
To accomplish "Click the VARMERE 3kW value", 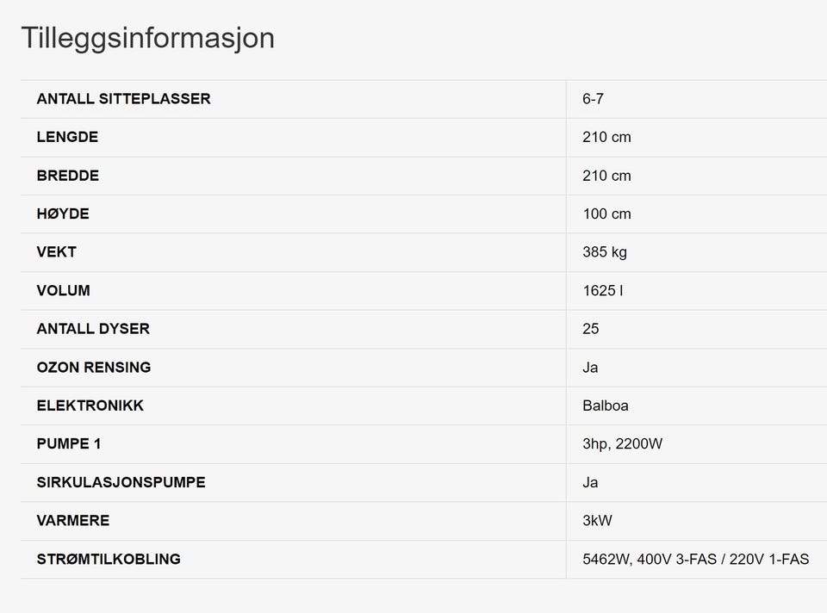I will (597, 521).
